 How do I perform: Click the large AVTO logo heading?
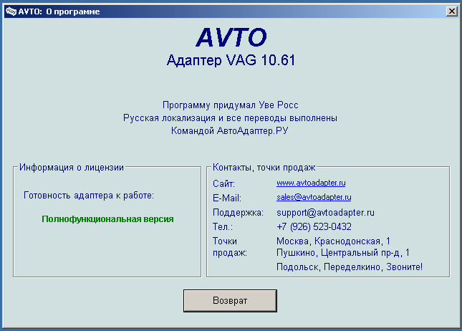click(x=231, y=37)
